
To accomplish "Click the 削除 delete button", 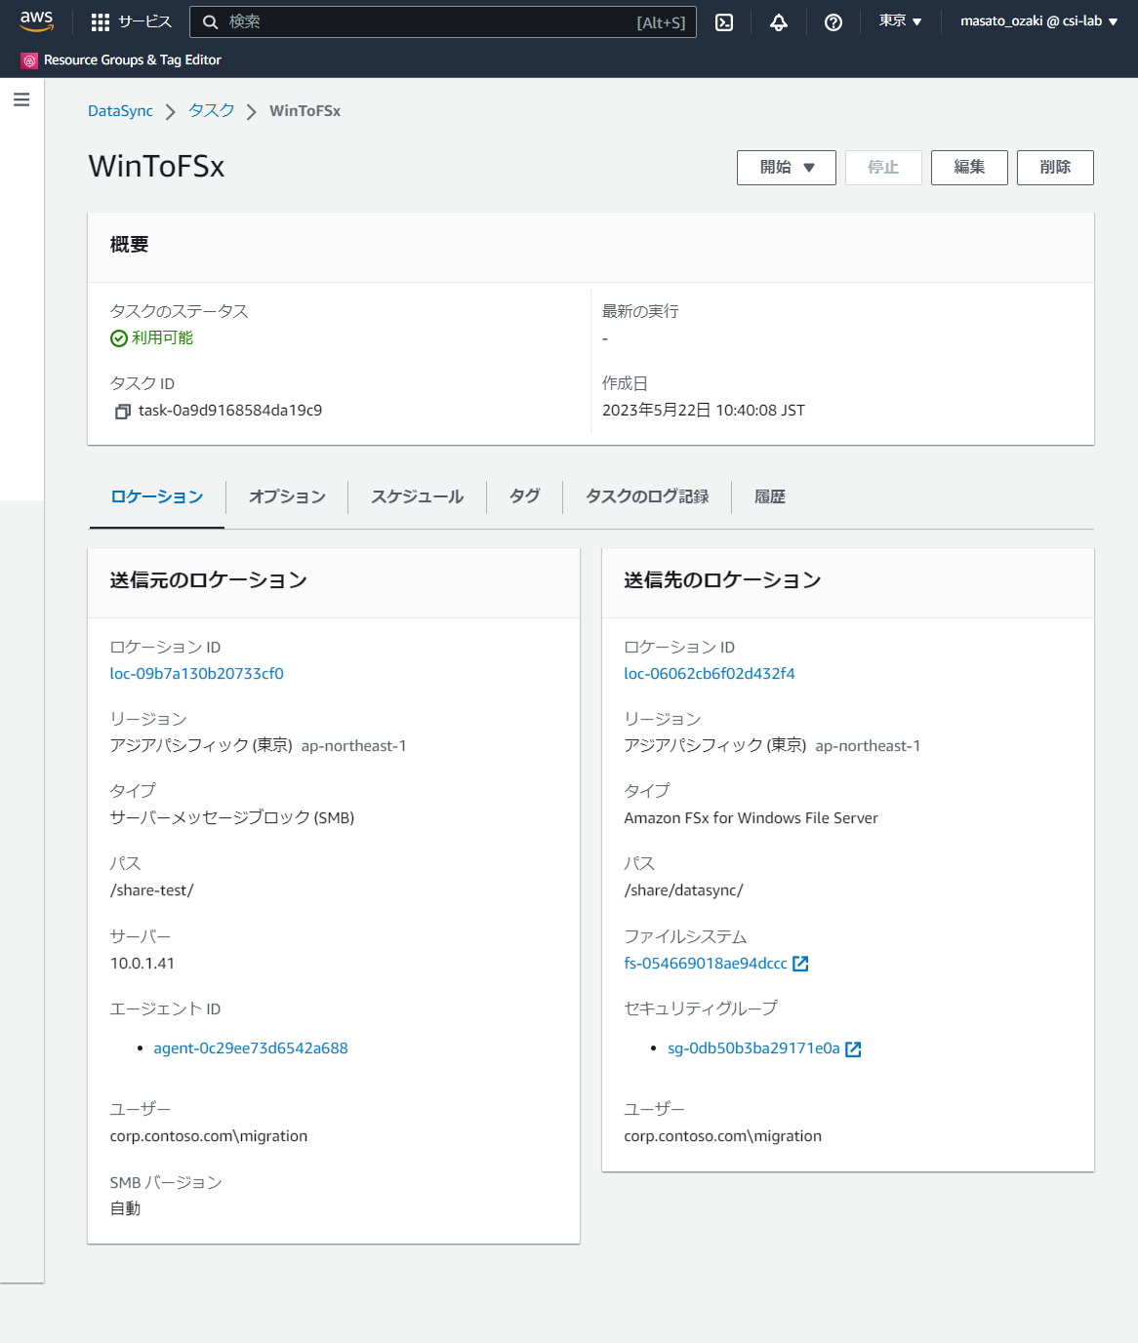I will tap(1055, 168).
